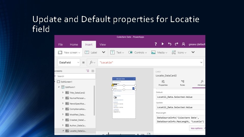Select the Insert tab
Screen dimensions: 244x137
pyautogui.click(x=89, y=44)
